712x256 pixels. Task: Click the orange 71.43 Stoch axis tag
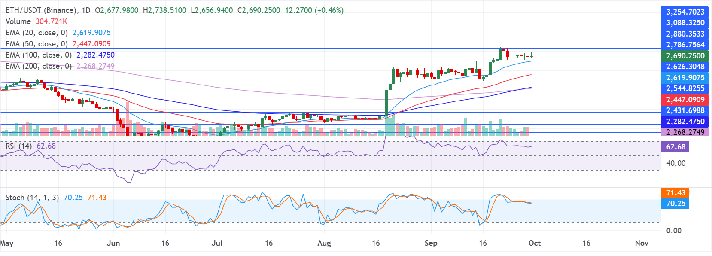point(675,193)
